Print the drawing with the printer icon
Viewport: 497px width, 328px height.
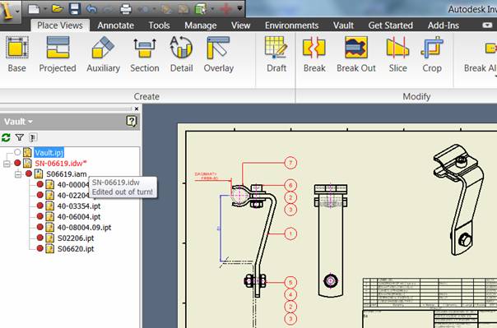(x=126, y=9)
